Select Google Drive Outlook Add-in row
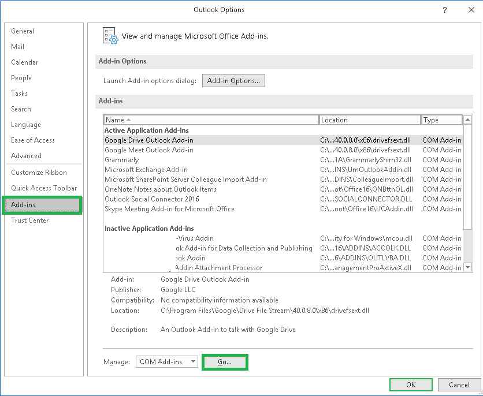483x396 pixels. pos(283,140)
